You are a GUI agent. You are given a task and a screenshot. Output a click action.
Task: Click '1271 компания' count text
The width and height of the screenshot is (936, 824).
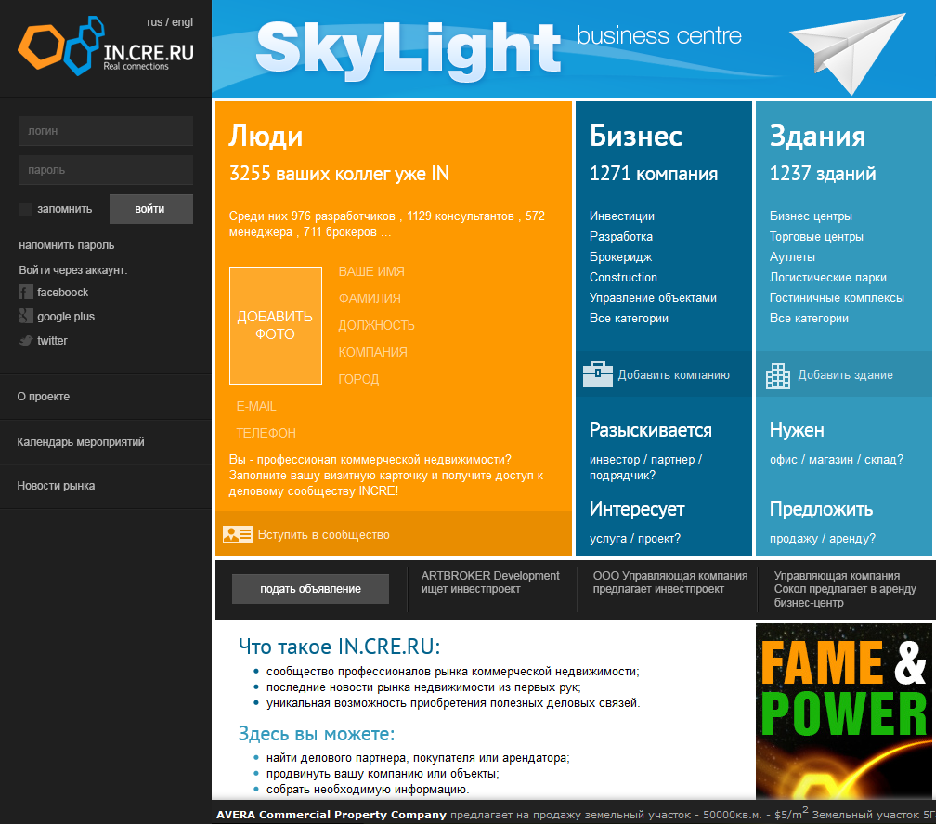pyautogui.click(x=653, y=174)
